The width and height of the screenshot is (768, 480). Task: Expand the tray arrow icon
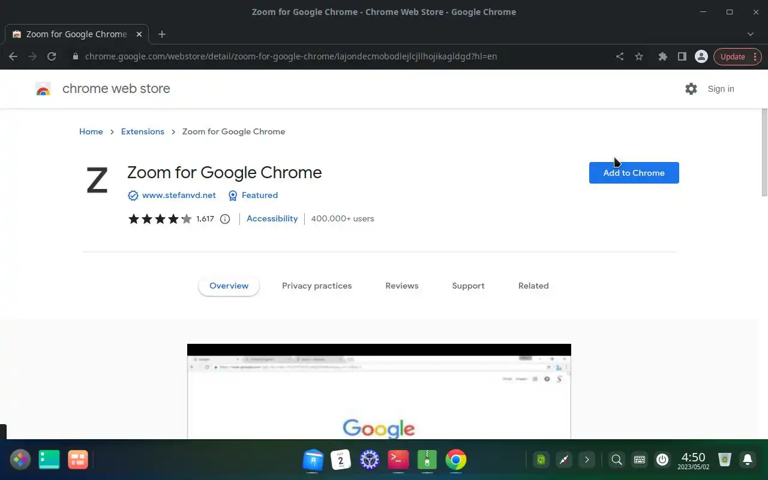pos(587,460)
